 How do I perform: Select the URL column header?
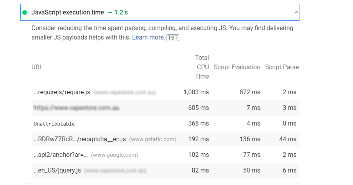click(37, 67)
